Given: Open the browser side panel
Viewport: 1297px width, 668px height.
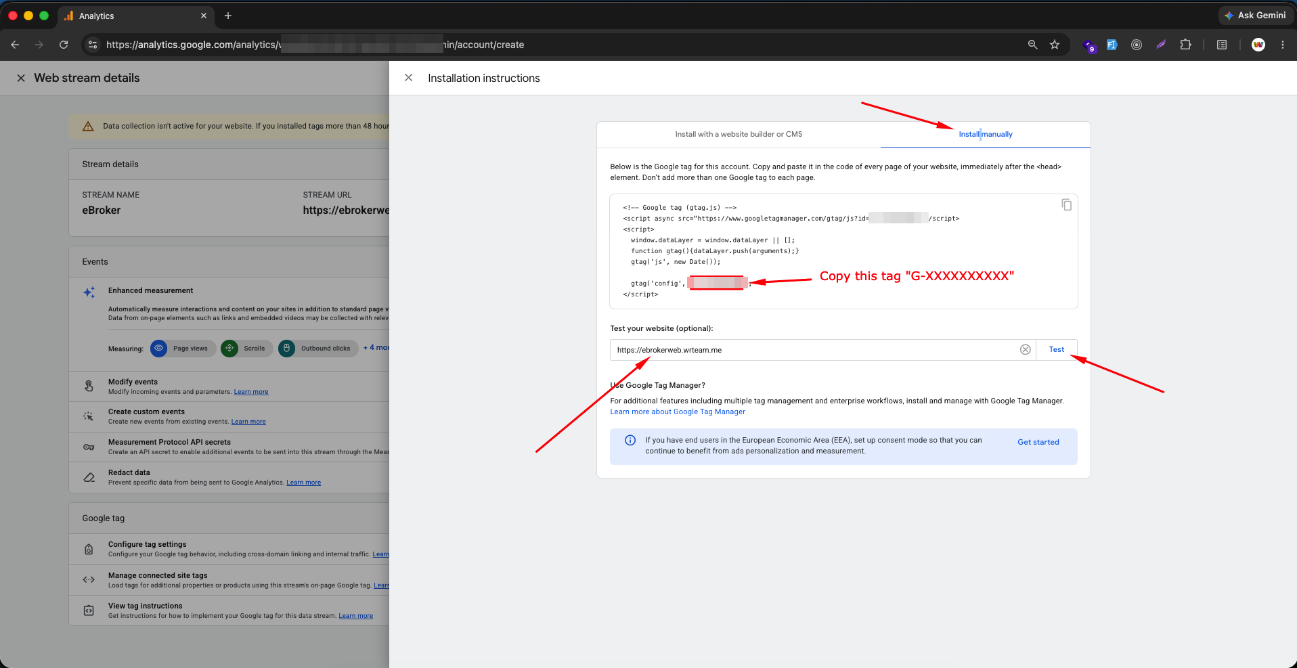Looking at the screenshot, I should [1222, 45].
